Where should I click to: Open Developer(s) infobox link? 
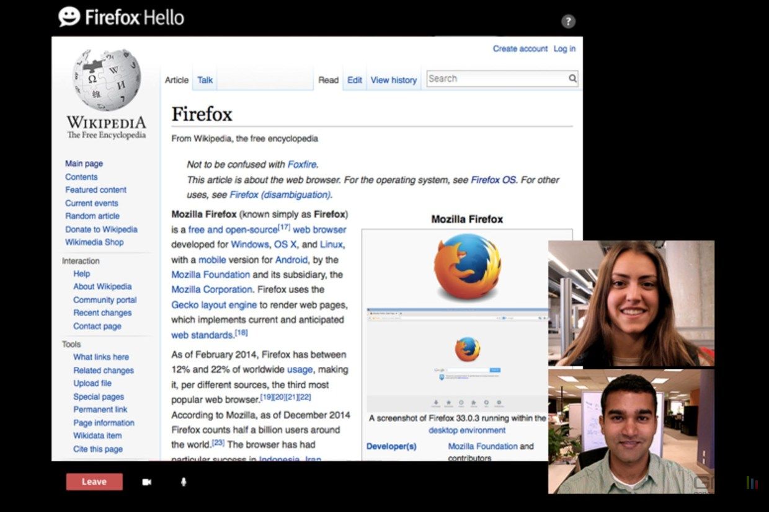(x=391, y=446)
